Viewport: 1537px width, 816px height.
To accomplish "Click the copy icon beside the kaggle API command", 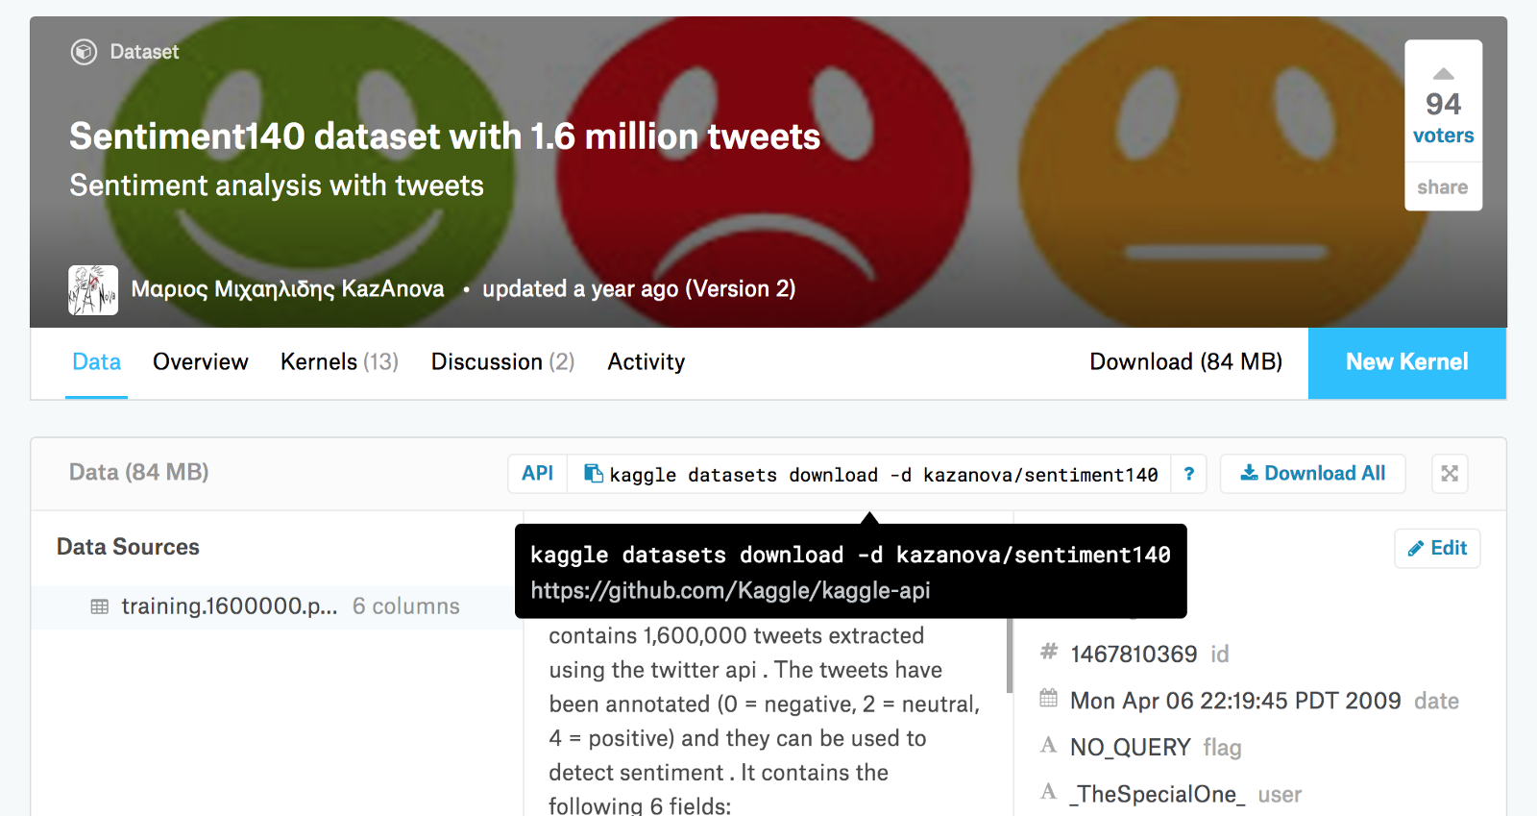I will [x=594, y=473].
